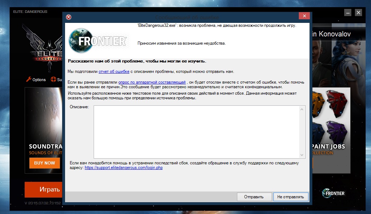Click the Не отправлять button
This screenshot has height=214, width=371.
[291, 197]
